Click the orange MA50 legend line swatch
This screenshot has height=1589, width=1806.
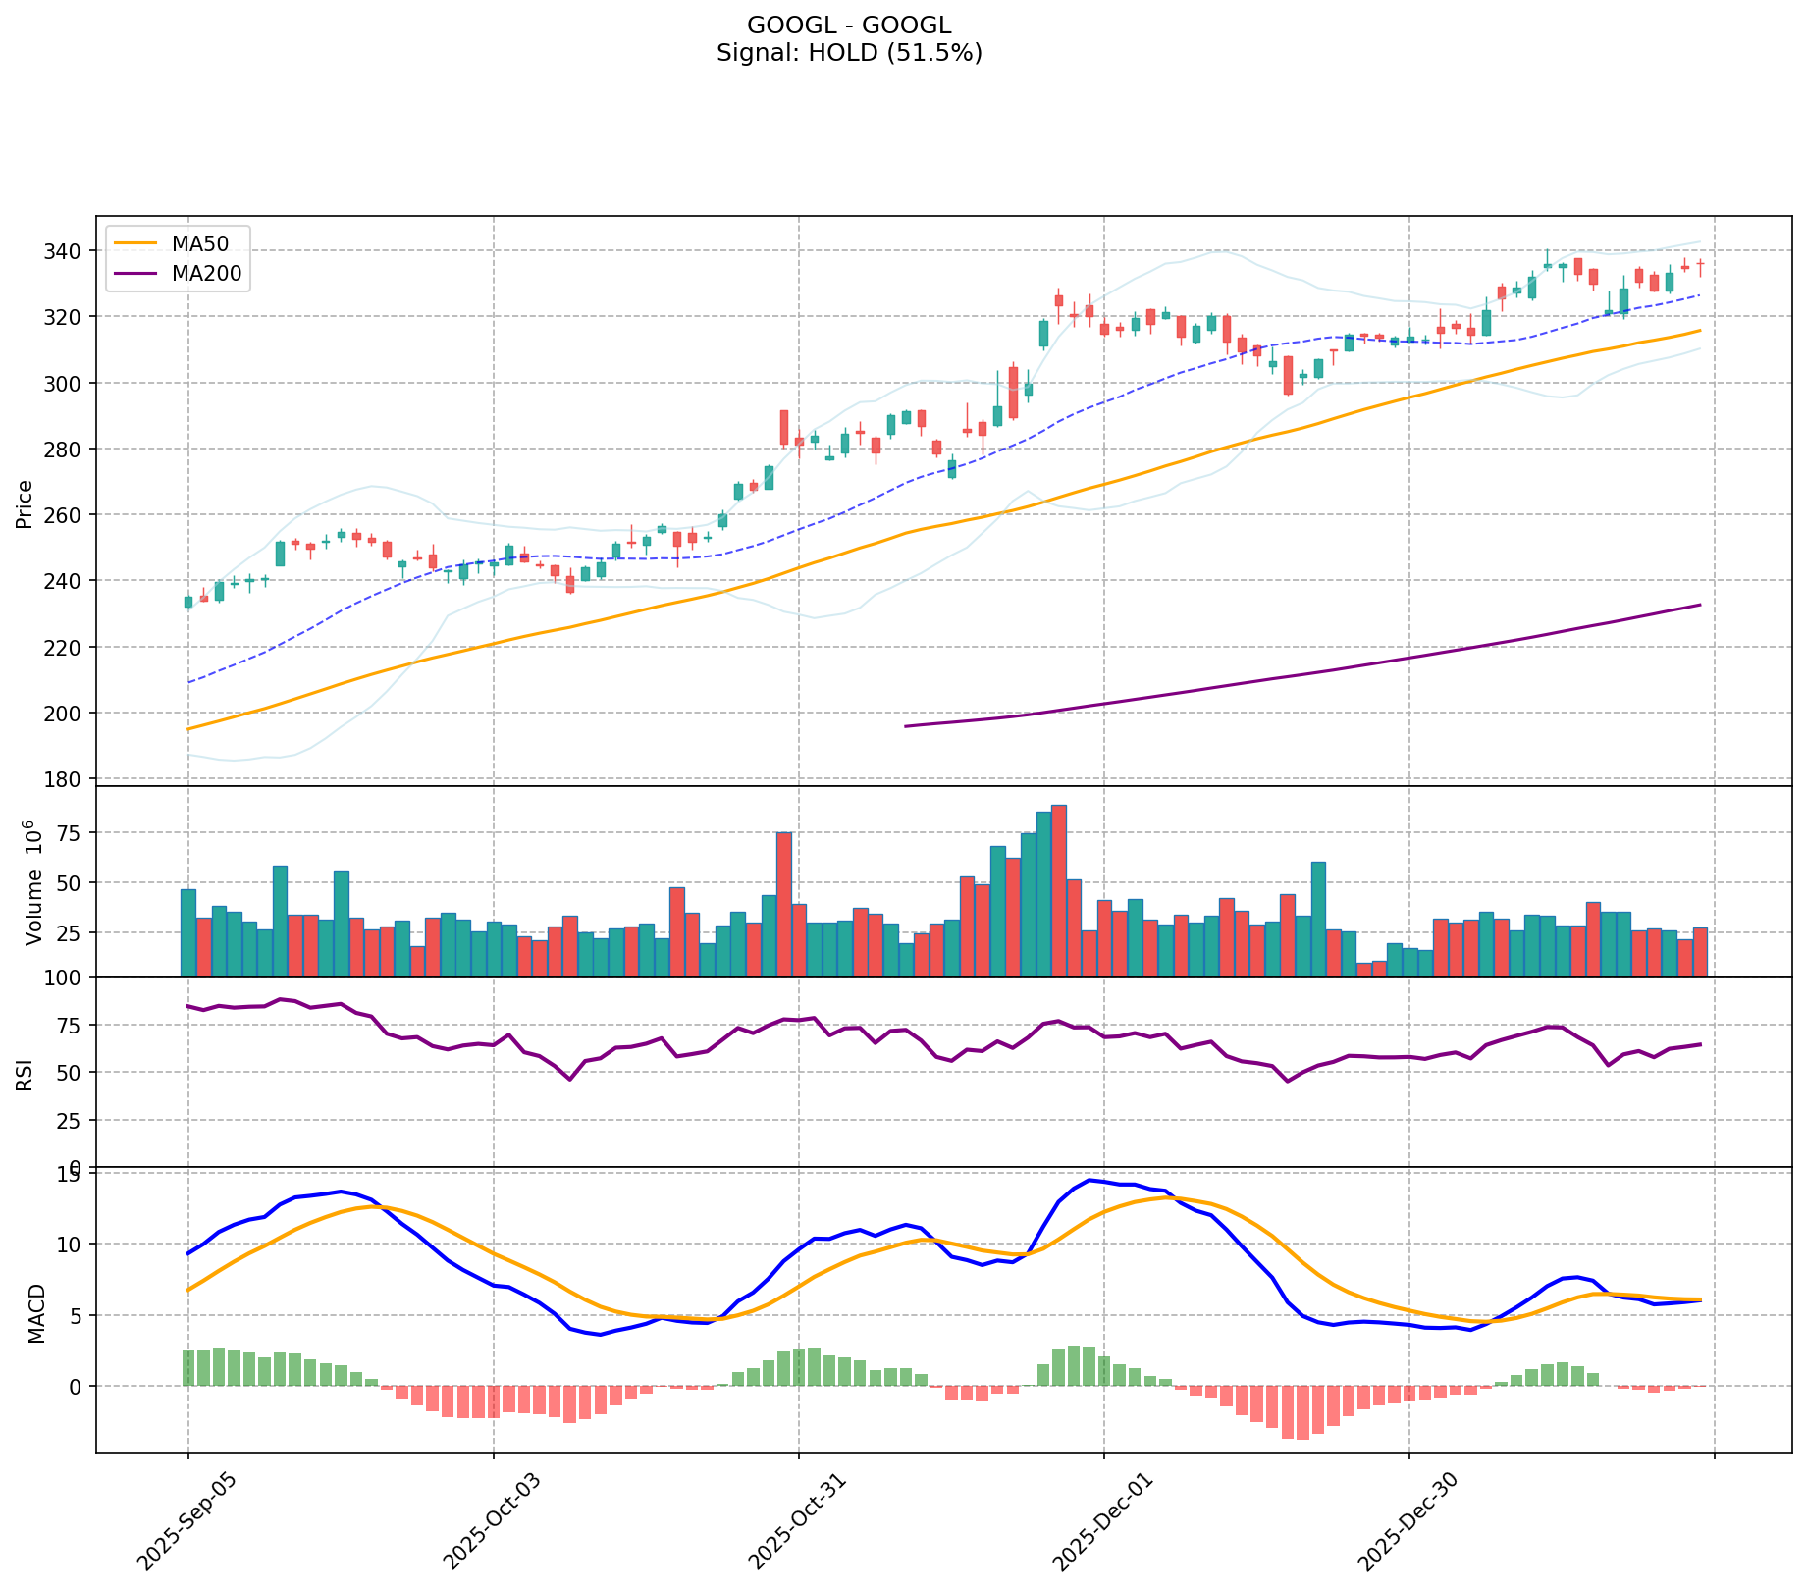(134, 244)
